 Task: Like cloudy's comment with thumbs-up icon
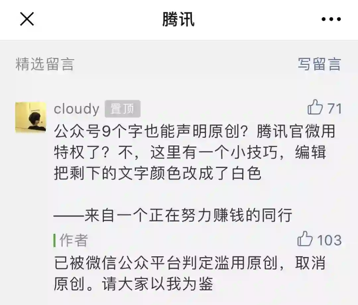tap(315, 107)
